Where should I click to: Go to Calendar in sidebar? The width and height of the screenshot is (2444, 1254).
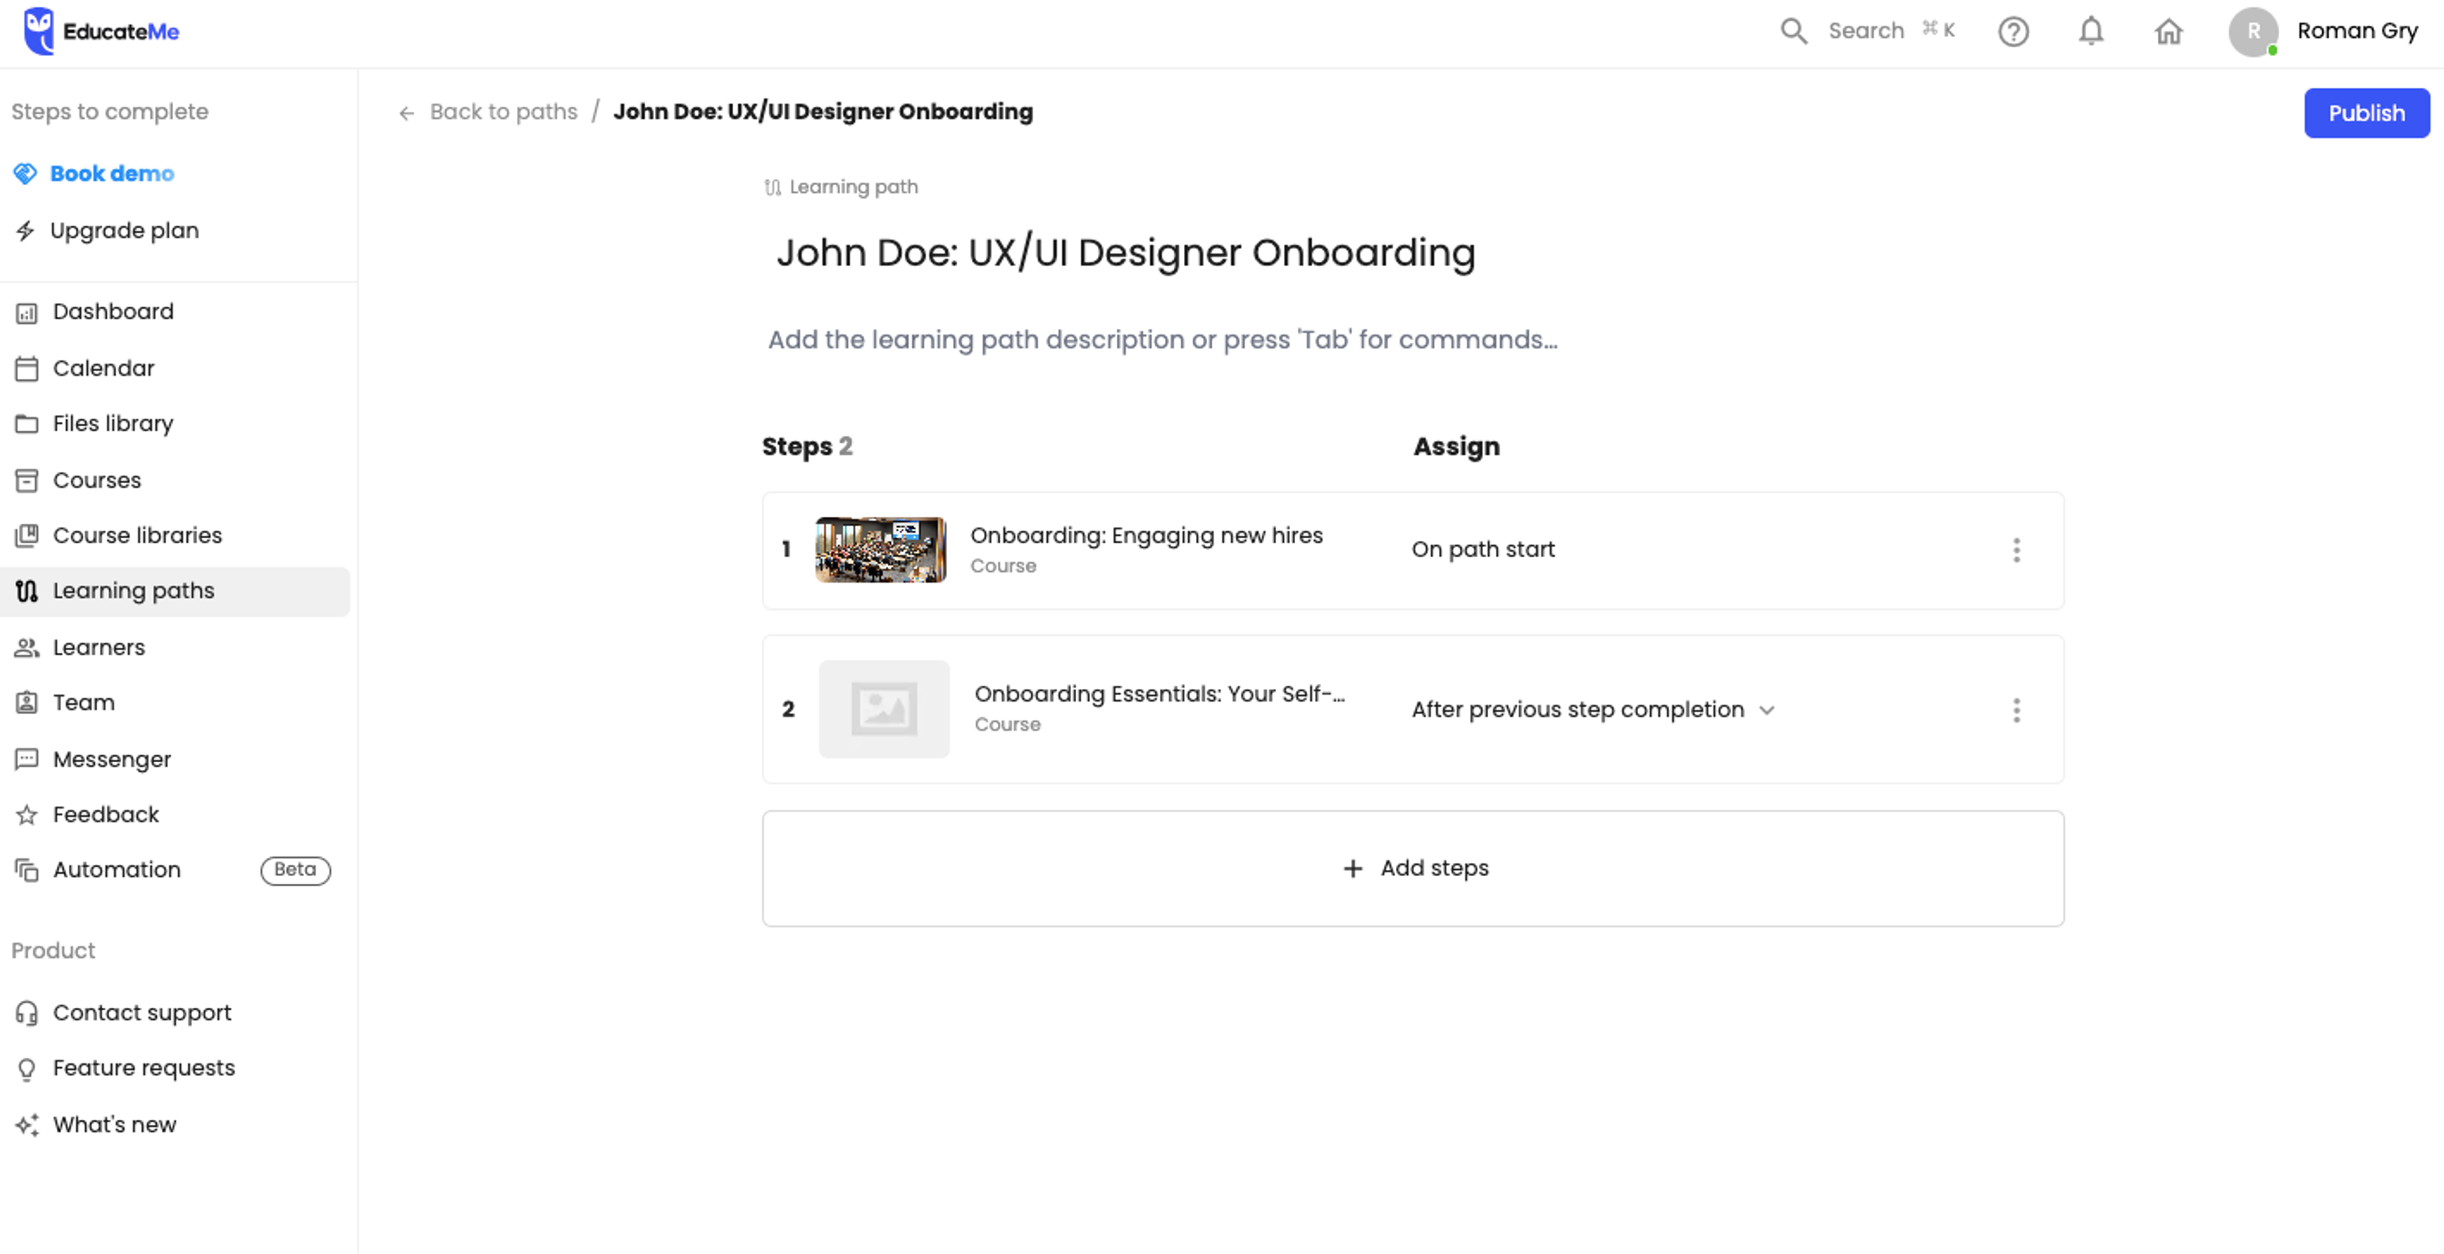pos(176,368)
